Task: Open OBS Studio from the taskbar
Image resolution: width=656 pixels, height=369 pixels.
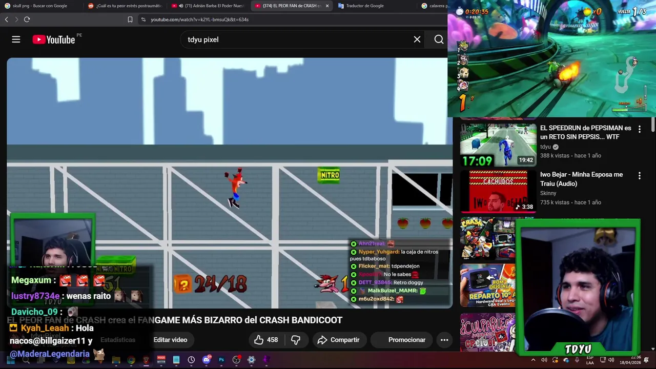Action: (x=236, y=360)
